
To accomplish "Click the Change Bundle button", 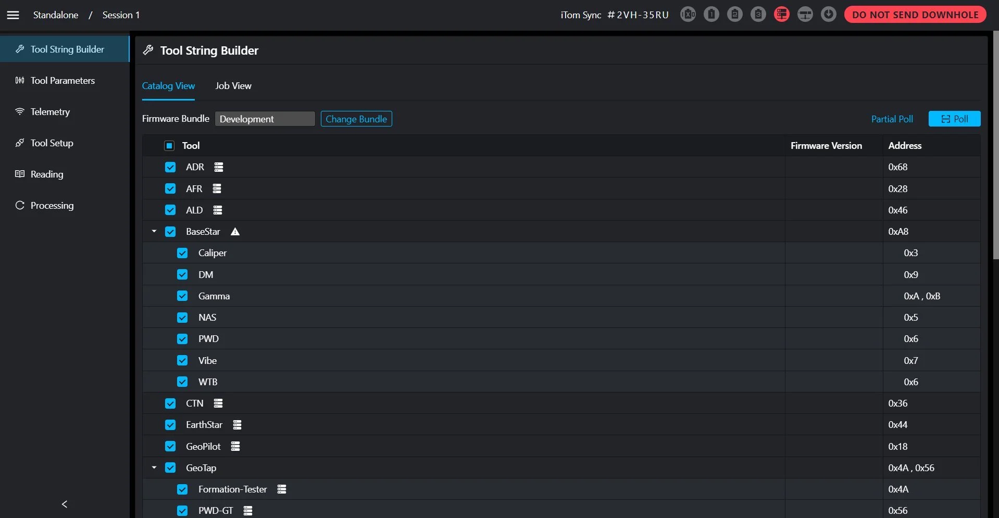I will [356, 119].
